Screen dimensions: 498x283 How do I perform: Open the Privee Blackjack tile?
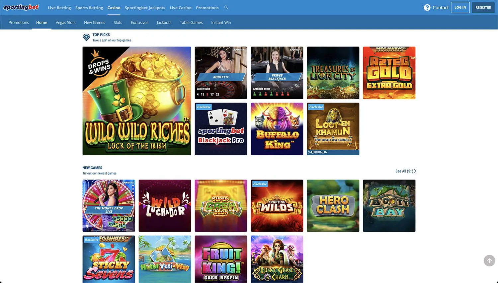[x=277, y=73]
